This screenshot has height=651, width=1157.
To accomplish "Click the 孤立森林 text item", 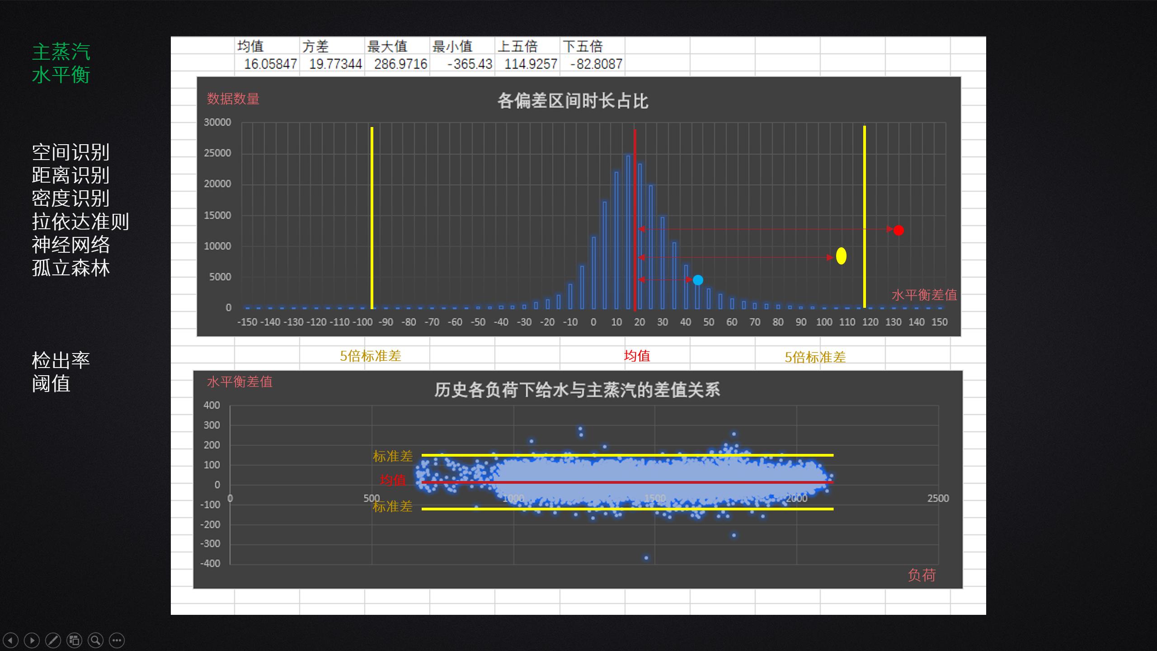I will [71, 268].
